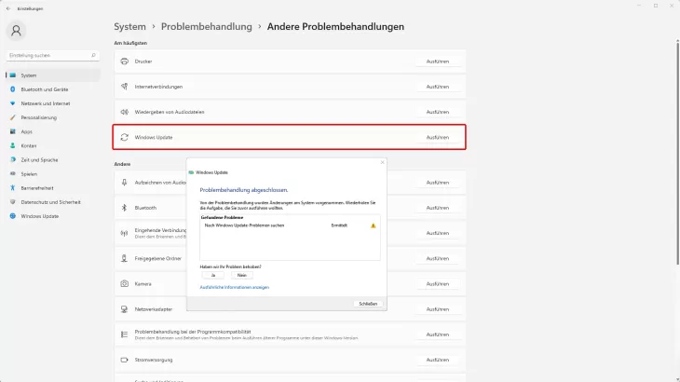The image size is (680, 382).
Task: Run the Drucker troubleshooter with Ausführen
Action: [x=437, y=61]
